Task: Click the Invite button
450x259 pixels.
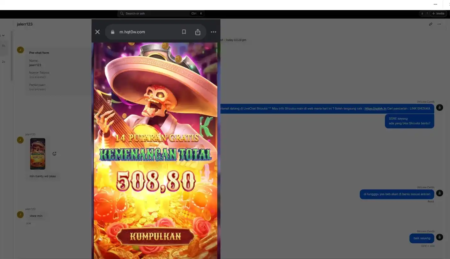Action: tap(438, 14)
